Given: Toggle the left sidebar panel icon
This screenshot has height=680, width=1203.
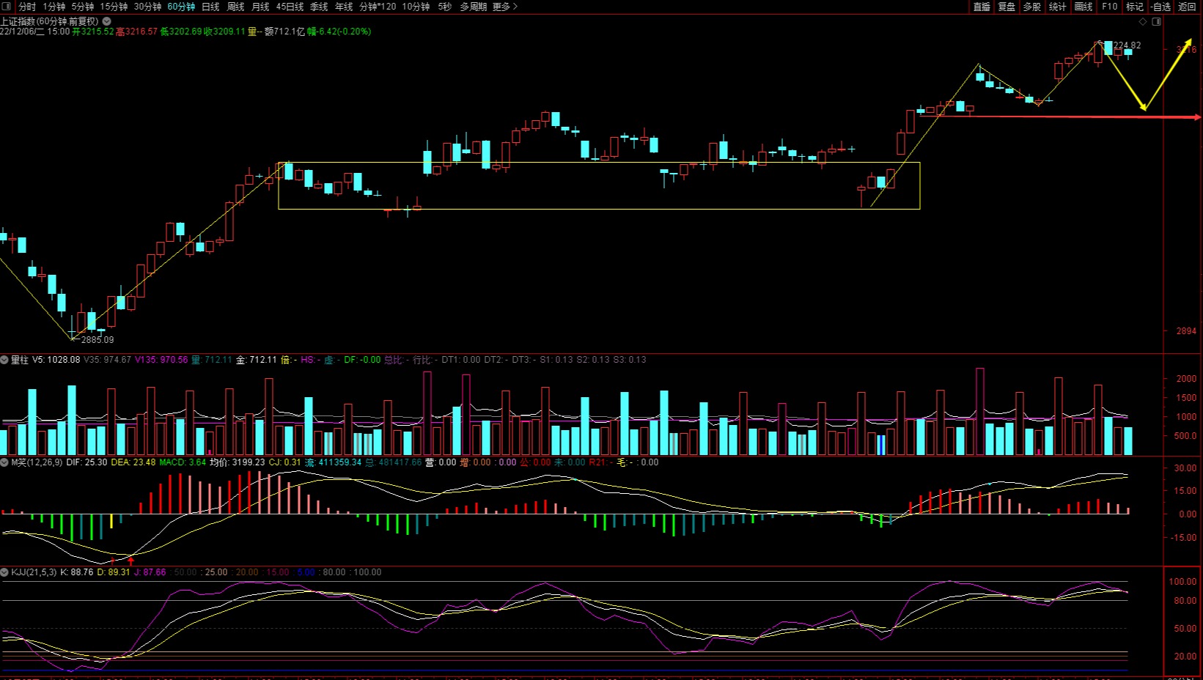Looking at the screenshot, I should [7, 7].
